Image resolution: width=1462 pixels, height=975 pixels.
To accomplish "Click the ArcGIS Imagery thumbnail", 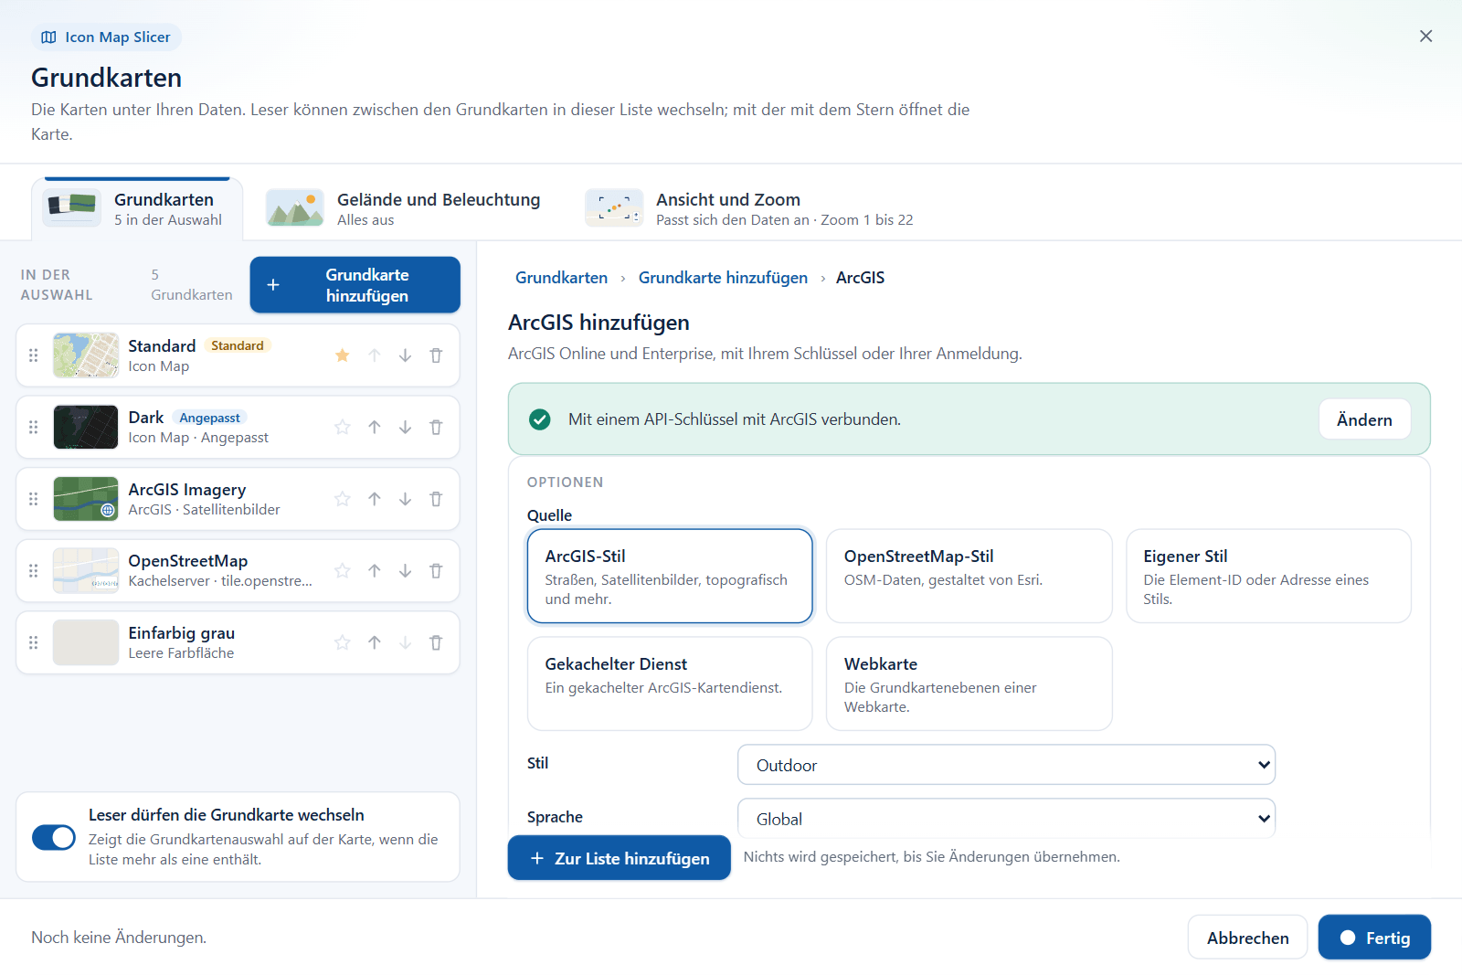I will click(86, 499).
